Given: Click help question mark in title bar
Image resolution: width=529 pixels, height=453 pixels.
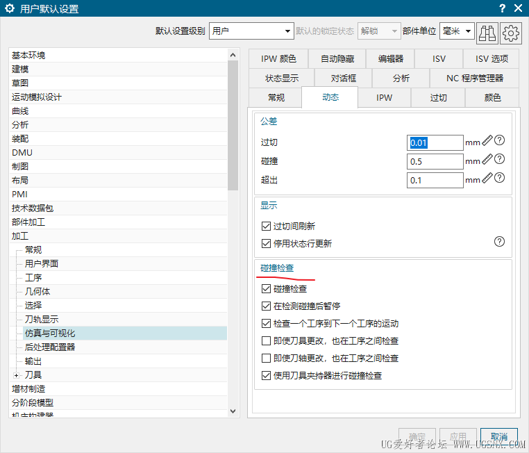Looking at the screenshot, I should pyautogui.click(x=502, y=8).
